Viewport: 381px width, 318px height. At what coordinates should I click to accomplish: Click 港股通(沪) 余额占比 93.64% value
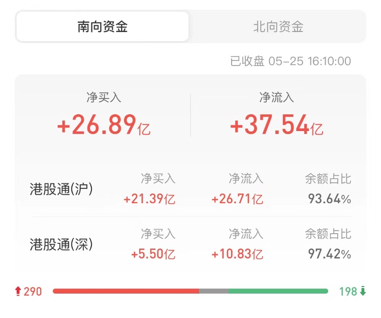pos(330,199)
